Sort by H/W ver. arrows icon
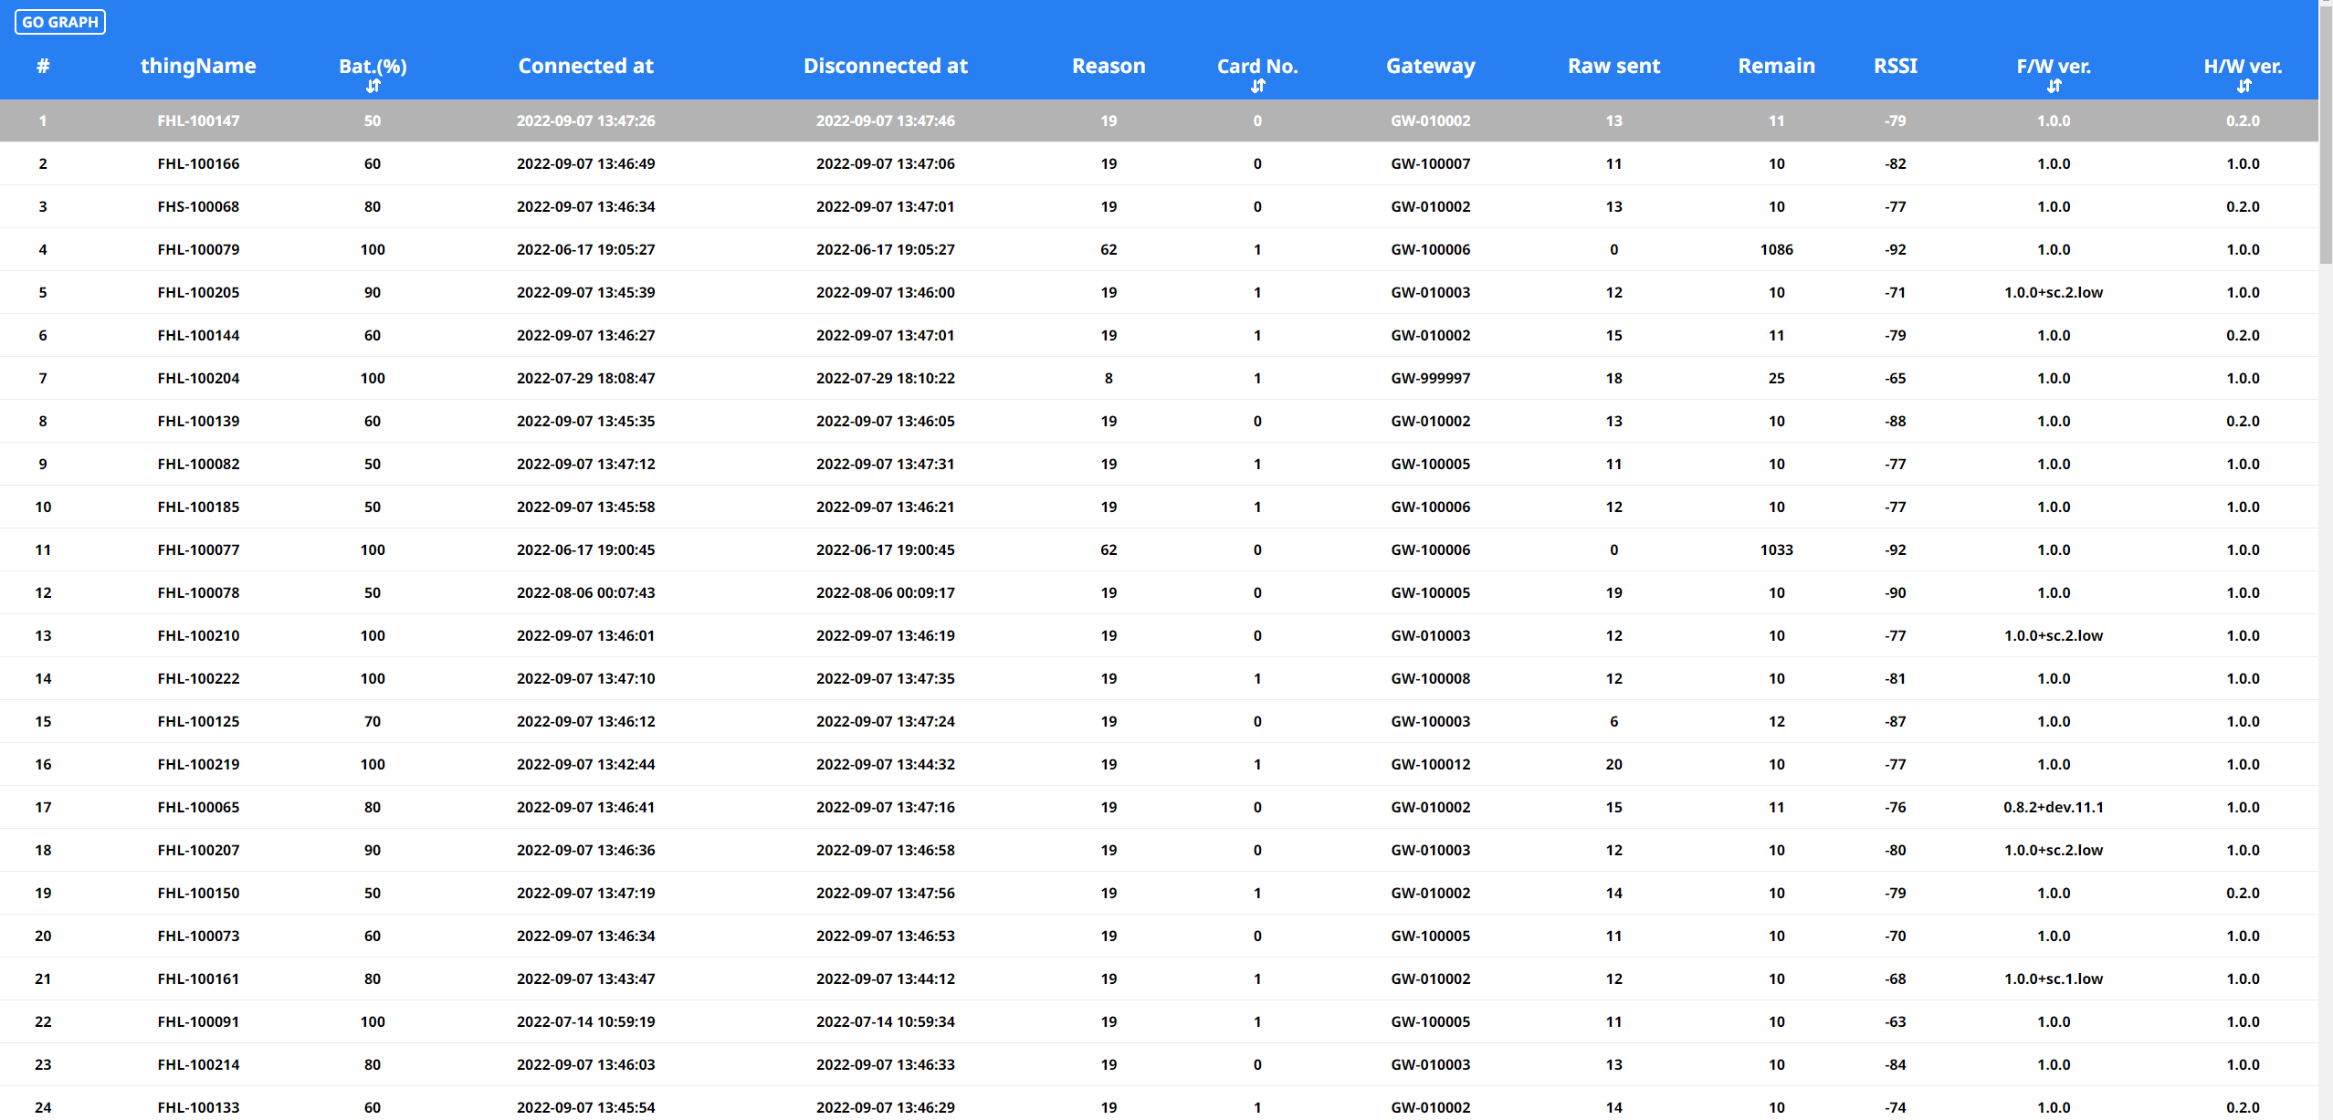Viewport: 2333px width, 1120px height. (2244, 86)
